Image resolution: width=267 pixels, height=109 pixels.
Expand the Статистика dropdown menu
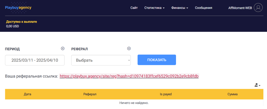pos(154,8)
